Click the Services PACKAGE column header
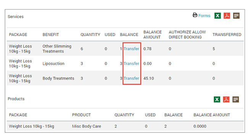 (x=18, y=35)
